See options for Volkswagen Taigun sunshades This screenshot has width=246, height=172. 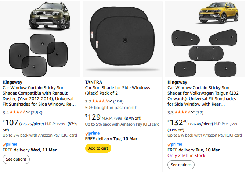[x=181, y=165]
